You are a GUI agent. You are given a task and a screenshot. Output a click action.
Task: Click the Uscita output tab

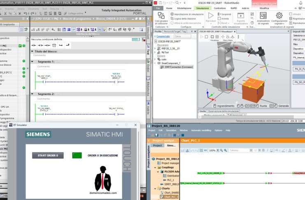(x=203, y=111)
